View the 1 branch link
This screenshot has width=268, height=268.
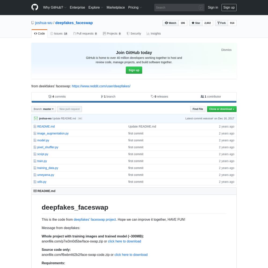click(x=108, y=96)
